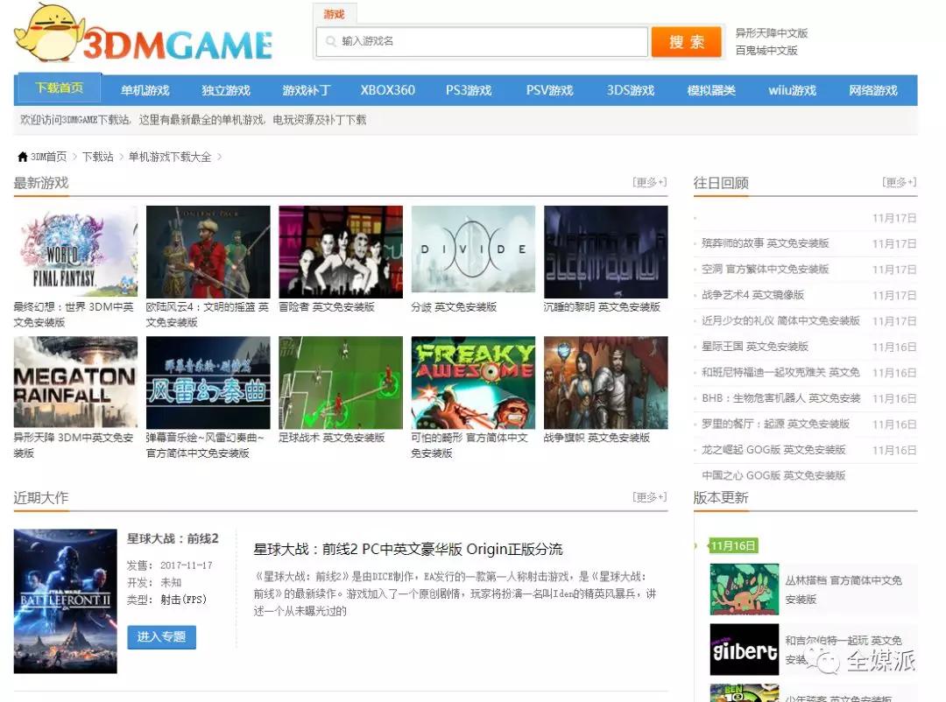Expand 更多+ in 近期大作 section
The width and height of the screenshot is (946, 702).
pyautogui.click(x=650, y=497)
